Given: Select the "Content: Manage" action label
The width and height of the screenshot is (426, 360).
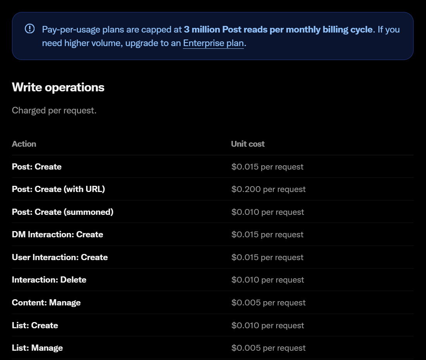Looking at the screenshot, I should pyautogui.click(x=46, y=302).
